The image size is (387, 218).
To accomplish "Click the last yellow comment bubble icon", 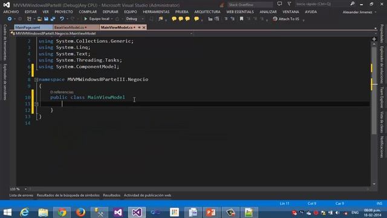I will (197, 19).
